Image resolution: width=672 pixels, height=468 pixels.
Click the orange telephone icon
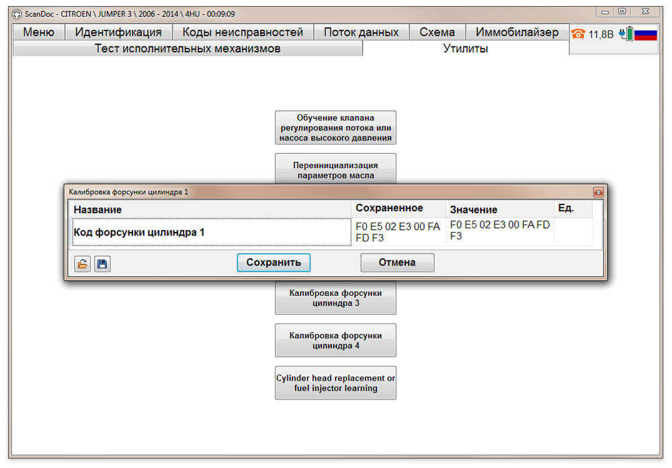[x=578, y=34]
